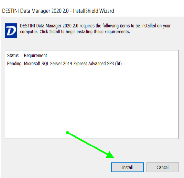184x178 pixels.
Task: Select the Status column header
Action: point(13,55)
